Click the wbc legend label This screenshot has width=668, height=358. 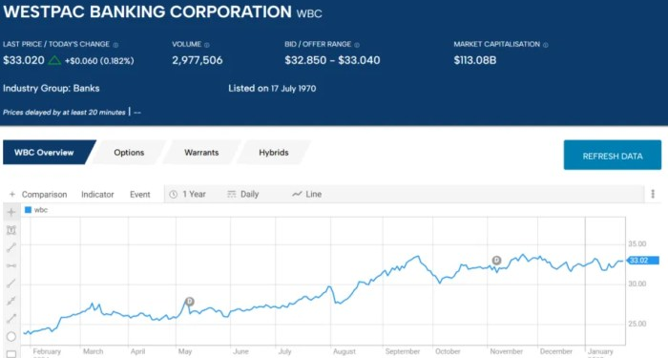pyautogui.click(x=41, y=210)
